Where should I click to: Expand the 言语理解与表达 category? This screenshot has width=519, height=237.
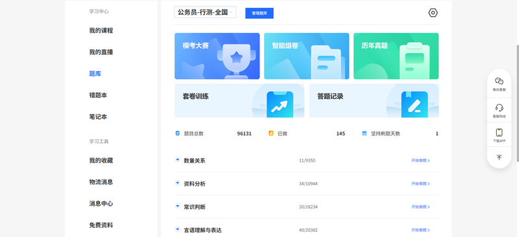coord(177,229)
